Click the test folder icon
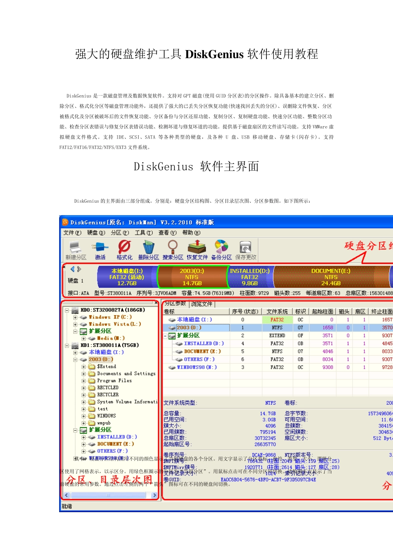Viewport: 393px width, 556px height. [x=92, y=409]
